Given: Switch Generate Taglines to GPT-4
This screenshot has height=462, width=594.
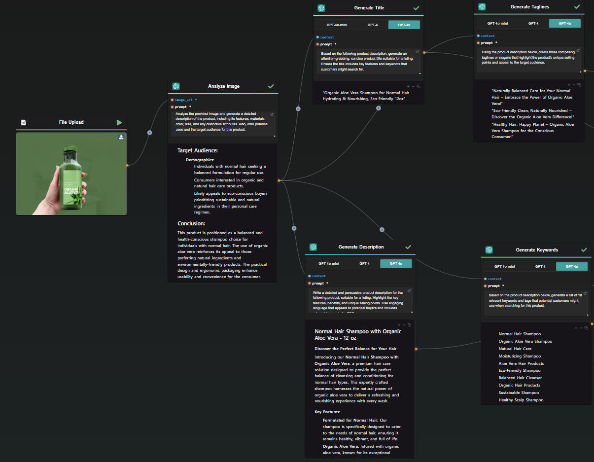Looking at the screenshot, I should click(533, 23).
